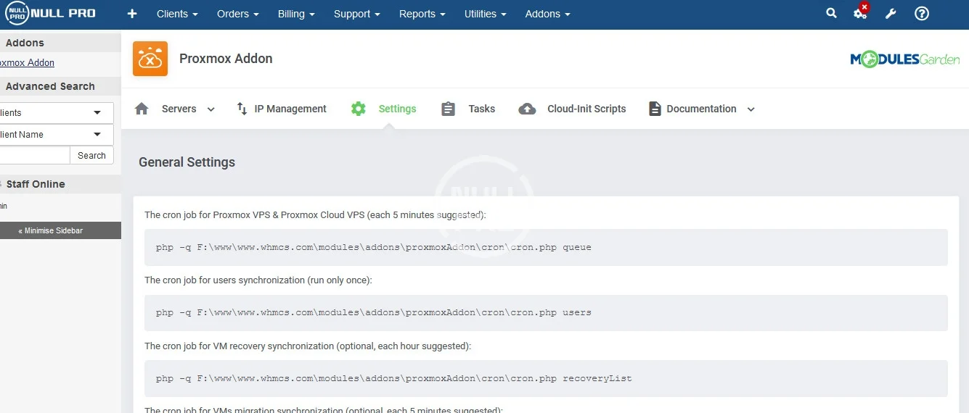Viewport: 969px width, 413px height.
Task: Open the help question mark icon
Action: point(922,14)
